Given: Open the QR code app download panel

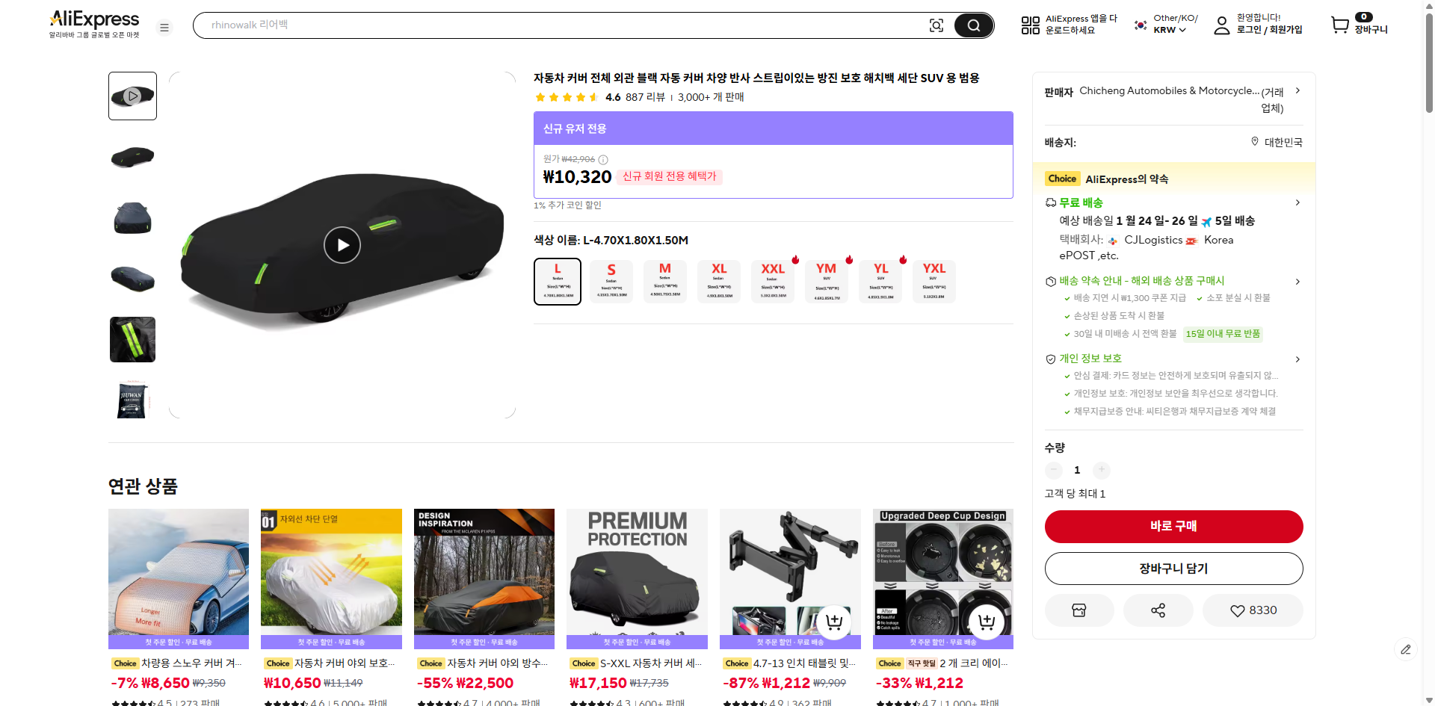Looking at the screenshot, I should tap(1030, 25).
